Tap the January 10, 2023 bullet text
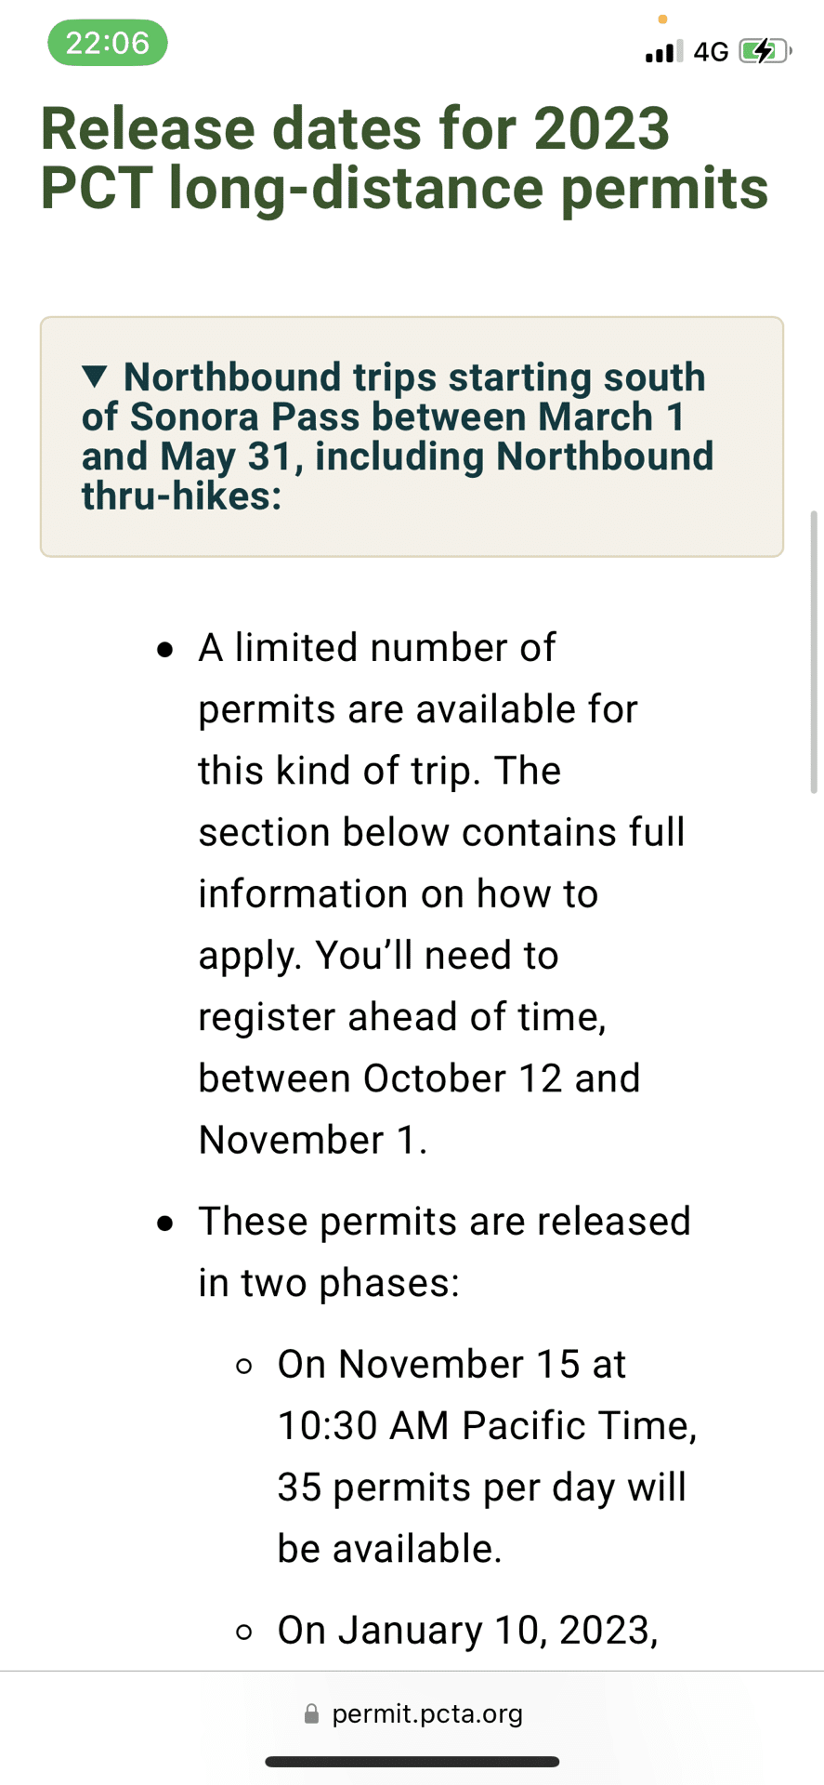 [467, 1630]
